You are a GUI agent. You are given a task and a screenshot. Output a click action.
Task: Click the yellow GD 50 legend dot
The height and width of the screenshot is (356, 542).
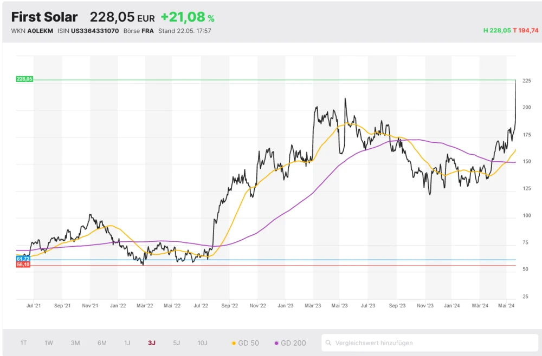234,343
